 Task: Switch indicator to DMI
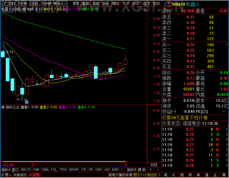point(36,170)
